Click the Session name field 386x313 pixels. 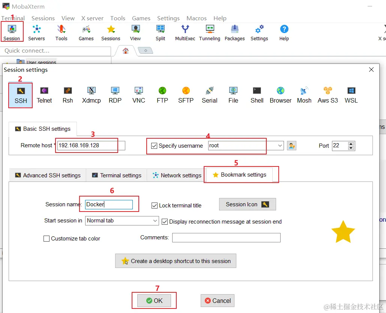click(109, 204)
